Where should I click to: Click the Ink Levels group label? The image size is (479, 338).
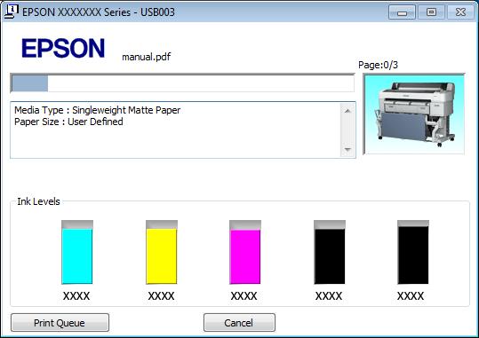click(38, 201)
